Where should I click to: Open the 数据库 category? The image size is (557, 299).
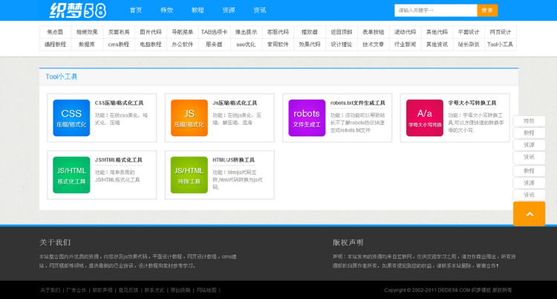point(87,45)
